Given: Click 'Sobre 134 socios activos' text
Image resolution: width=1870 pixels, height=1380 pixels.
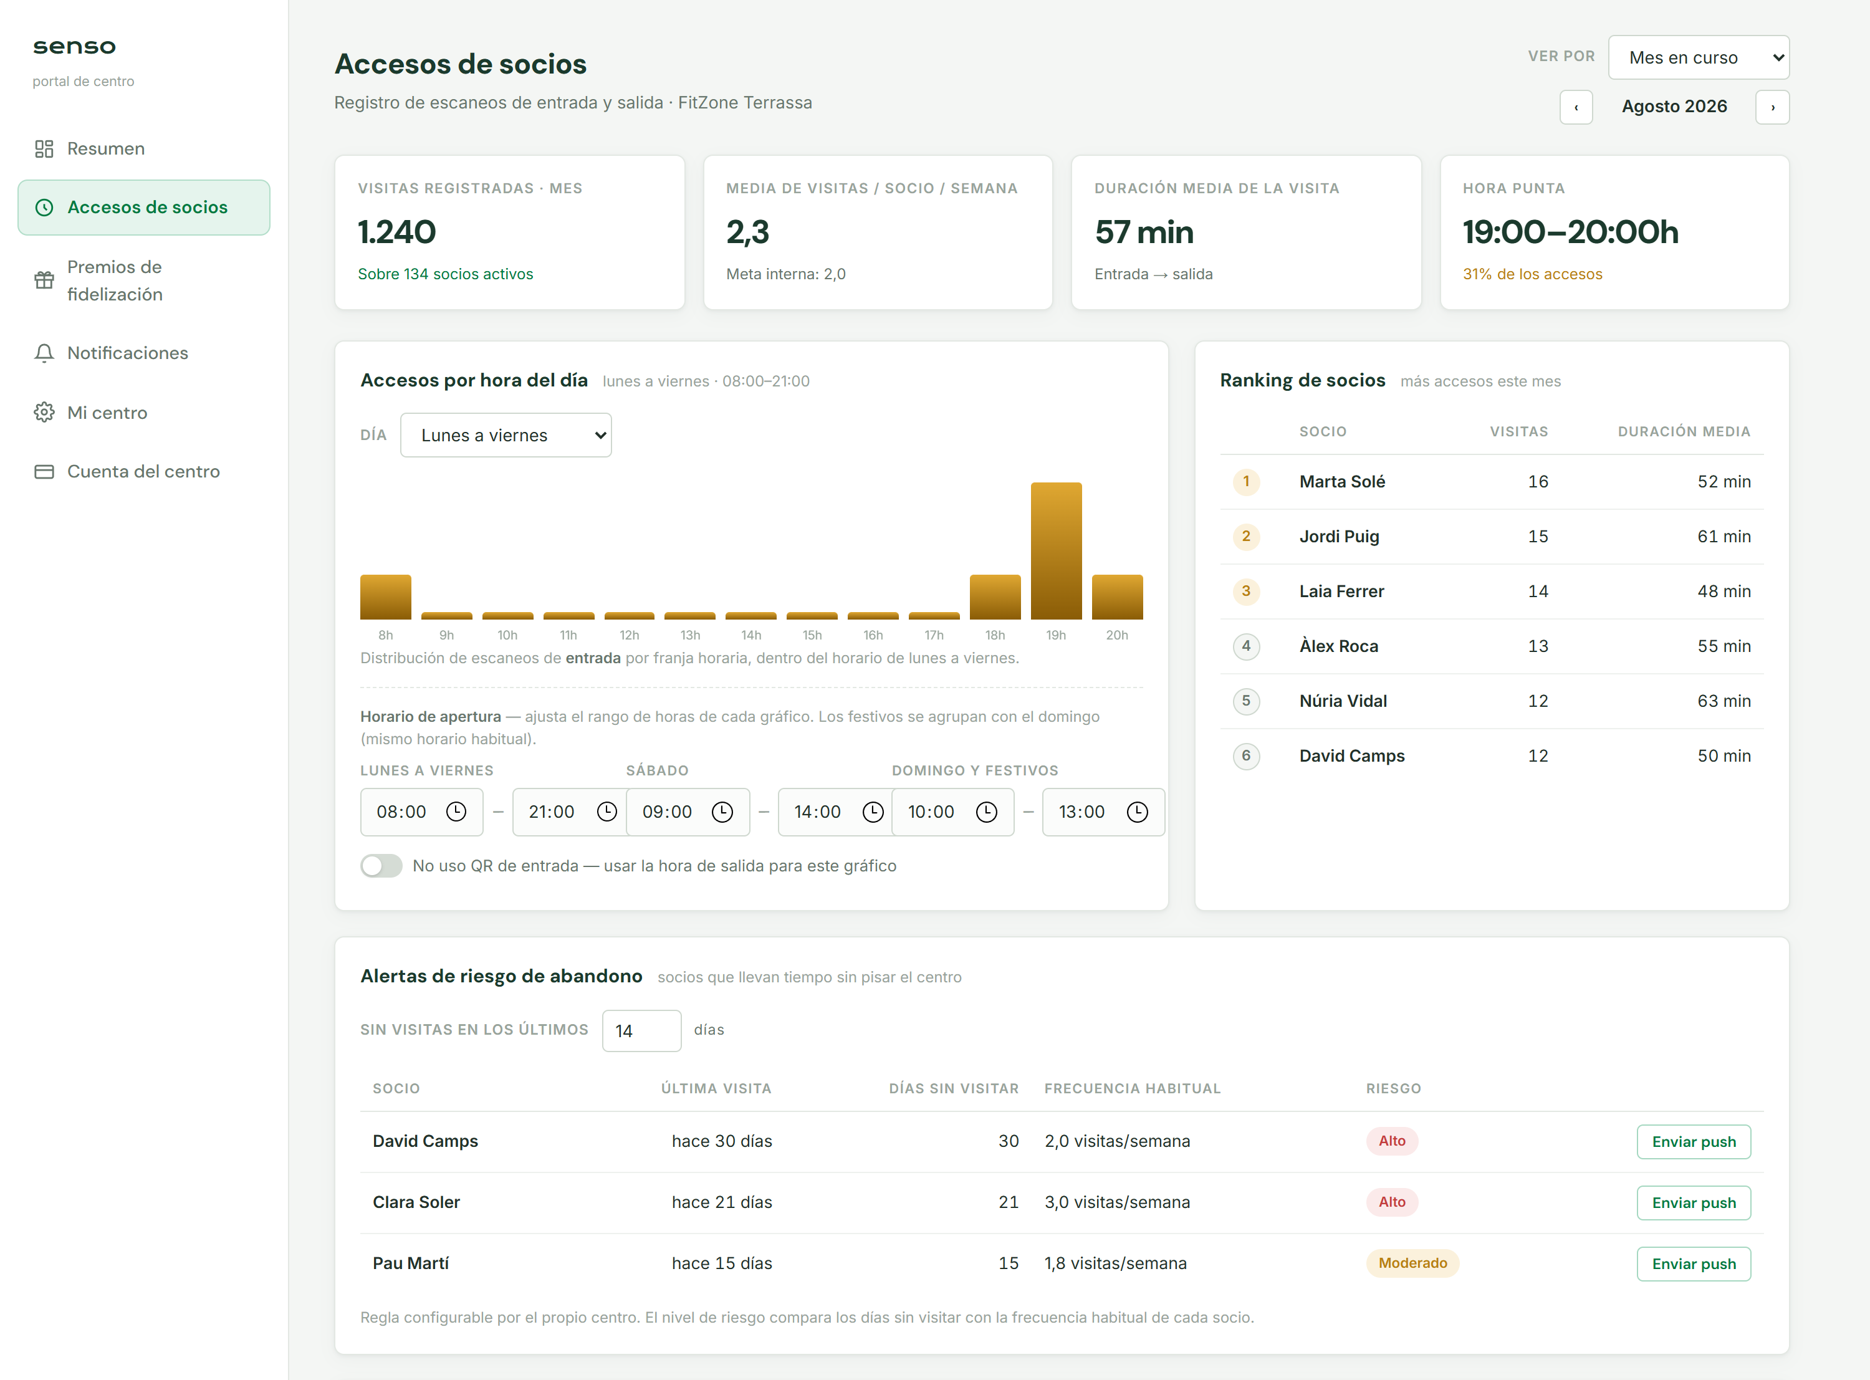Looking at the screenshot, I should pos(445,274).
